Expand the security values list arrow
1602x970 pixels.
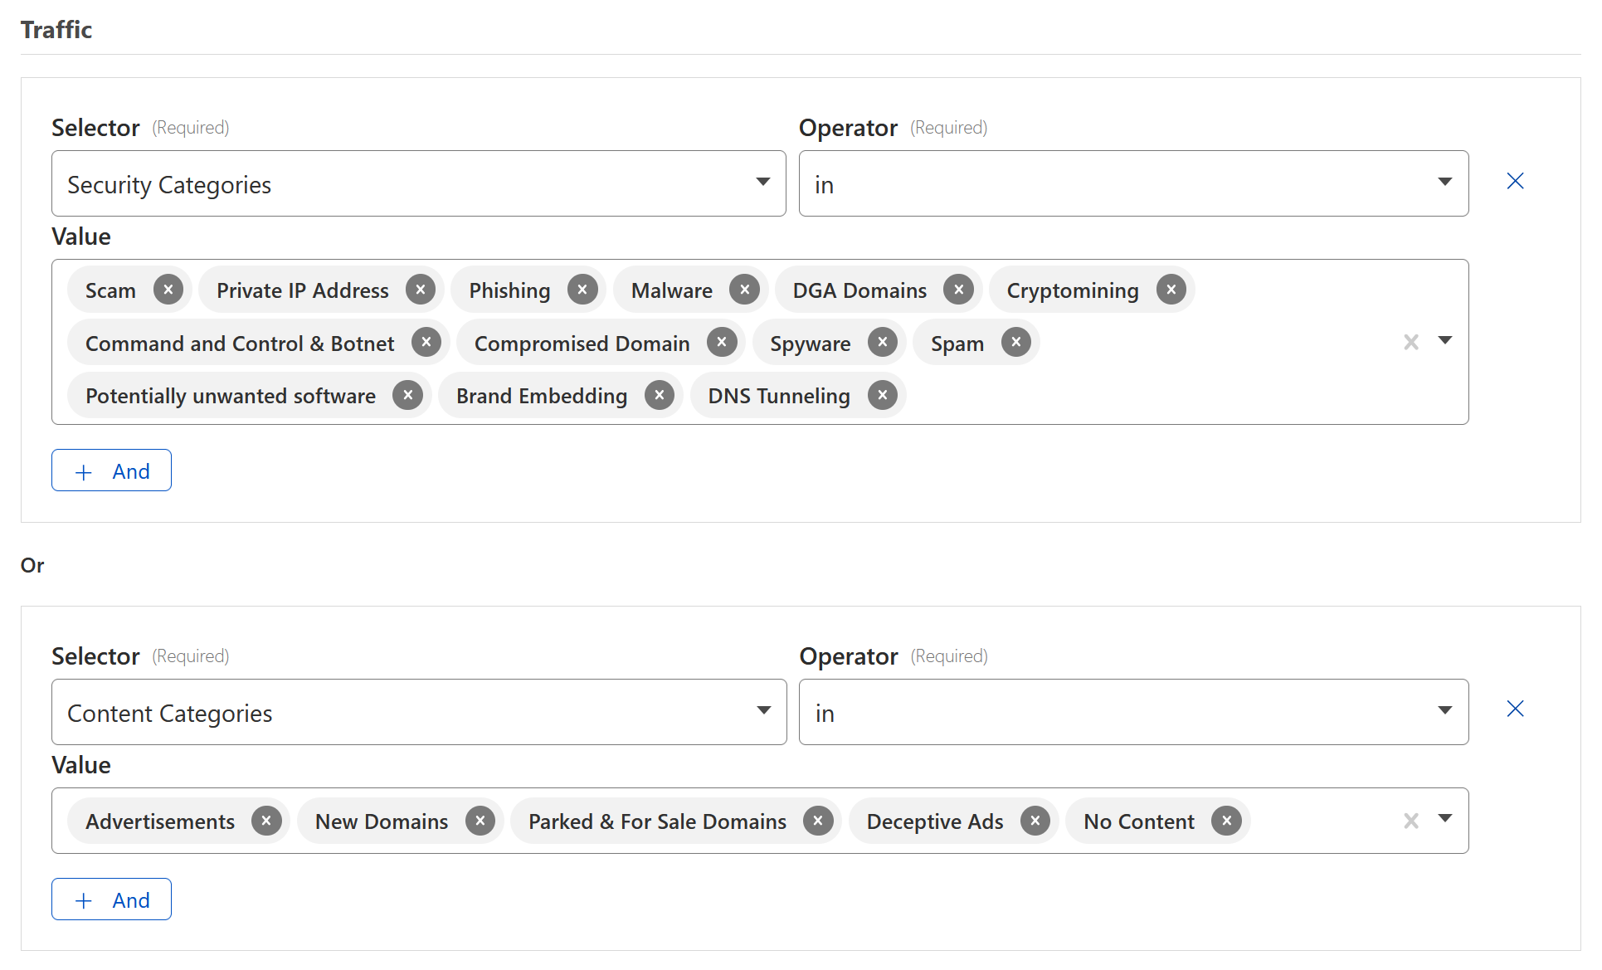pyautogui.click(x=1445, y=340)
